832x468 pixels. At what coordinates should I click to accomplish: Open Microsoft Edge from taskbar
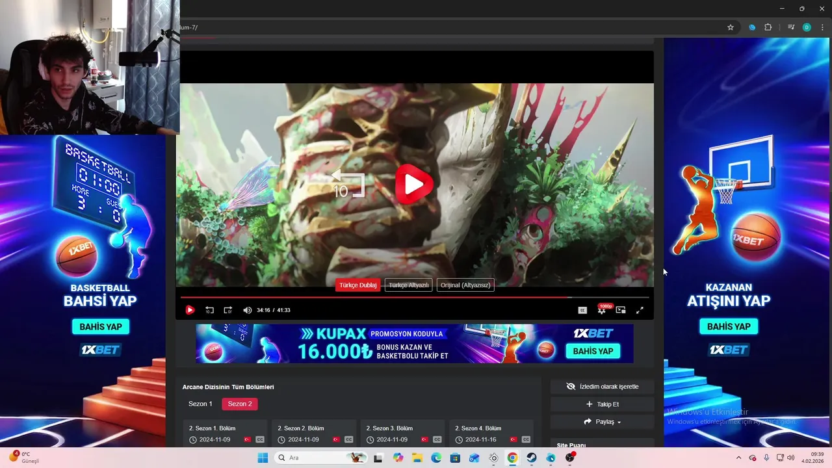pyautogui.click(x=436, y=458)
